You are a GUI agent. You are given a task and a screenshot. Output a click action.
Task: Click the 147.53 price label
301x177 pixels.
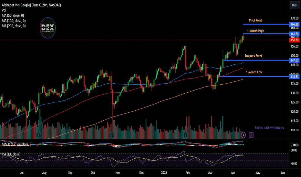point(295,60)
